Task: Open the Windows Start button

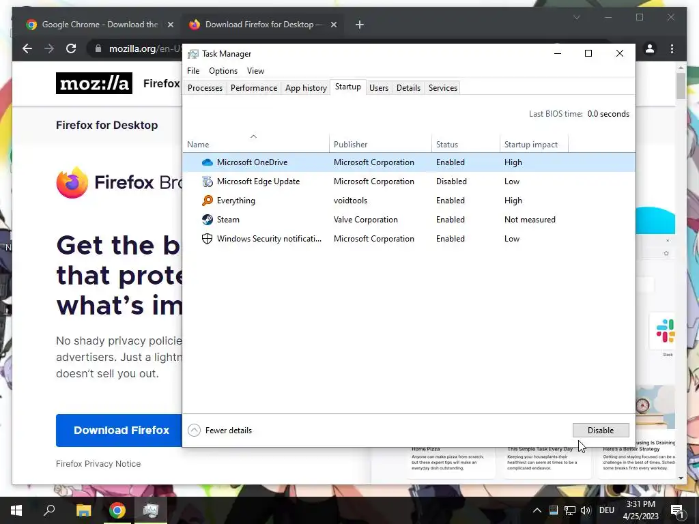Action: pyautogui.click(x=16, y=510)
